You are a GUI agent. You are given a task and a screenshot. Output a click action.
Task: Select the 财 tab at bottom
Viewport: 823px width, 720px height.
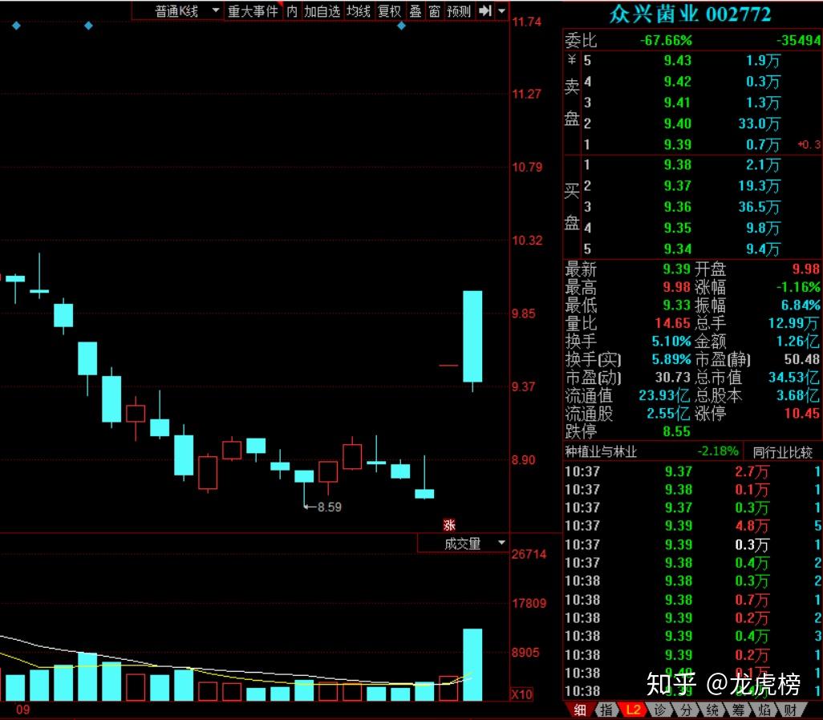pyautogui.click(x=790, y=710)
